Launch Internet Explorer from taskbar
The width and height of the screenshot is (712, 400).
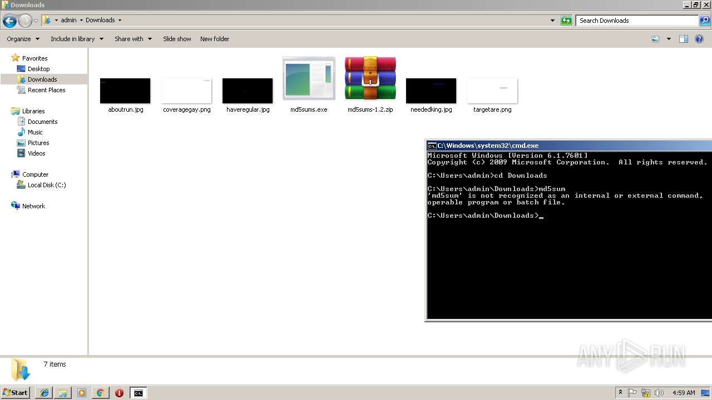(44, 393)
